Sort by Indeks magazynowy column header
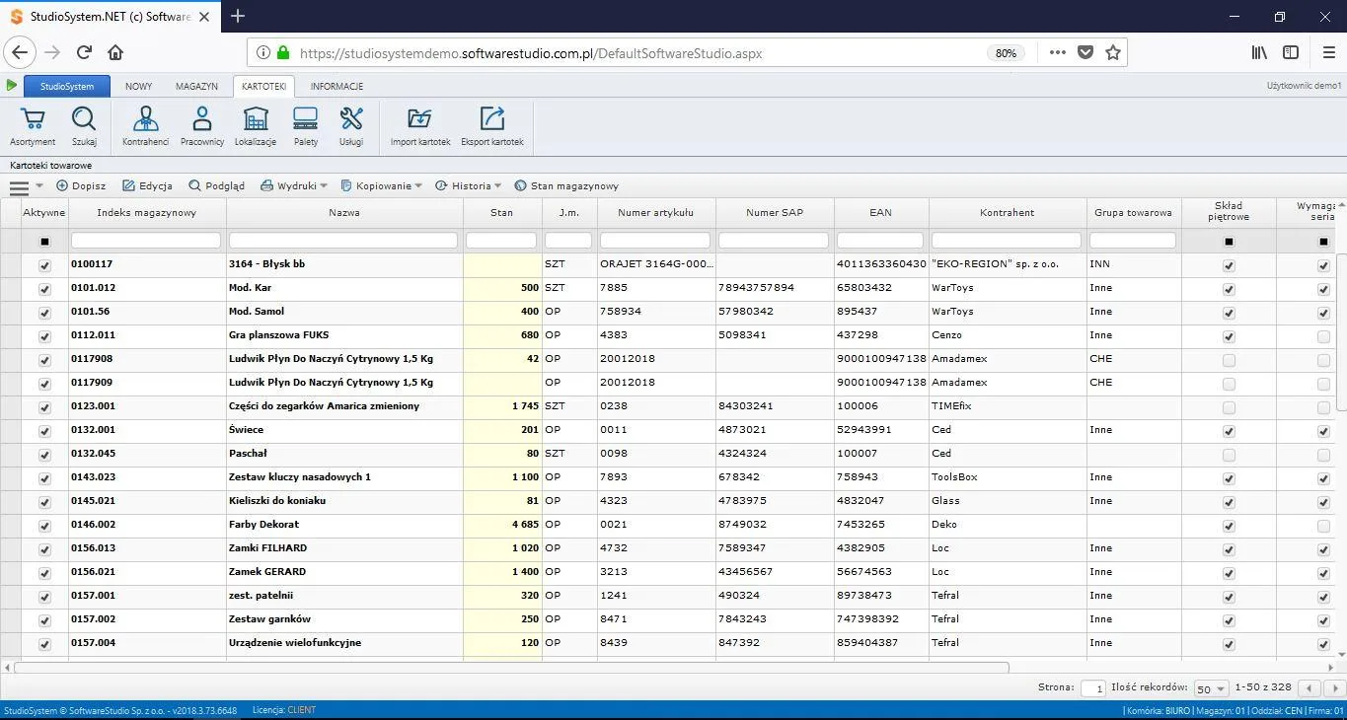The width and height of the screenshot is (1347, 720). tap(146, 212)
